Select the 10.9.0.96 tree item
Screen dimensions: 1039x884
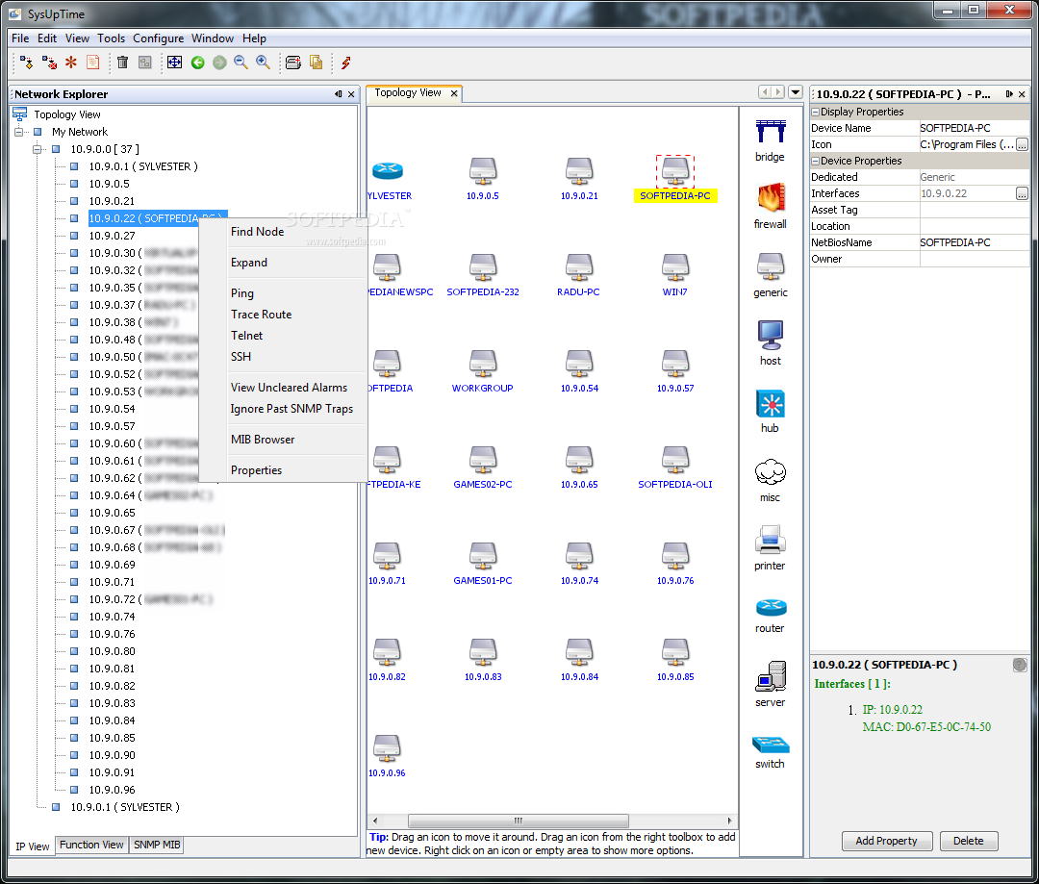point(112,790)
